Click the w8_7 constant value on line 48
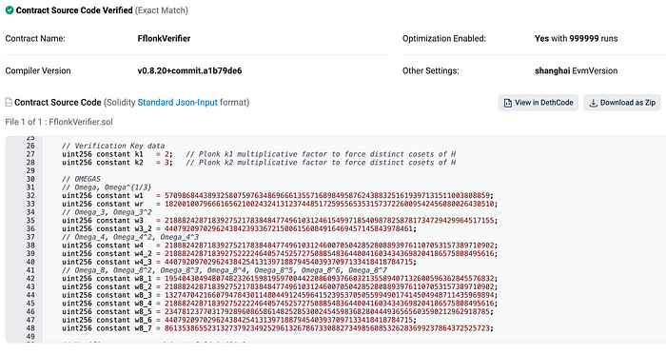 pyautogui.click(x=327, y=328)
